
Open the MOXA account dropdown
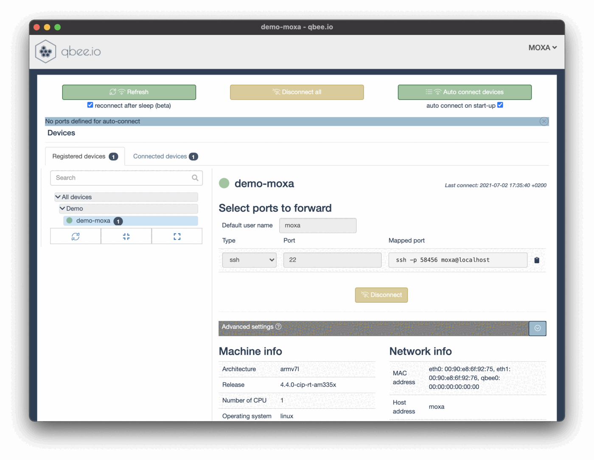click(x=542, y=47)
